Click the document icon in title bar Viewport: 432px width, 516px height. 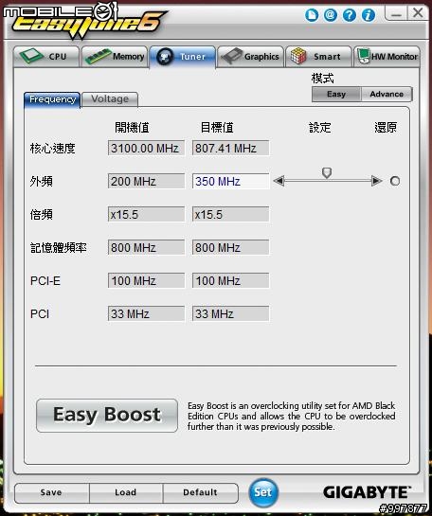click(x=312, y=14)
